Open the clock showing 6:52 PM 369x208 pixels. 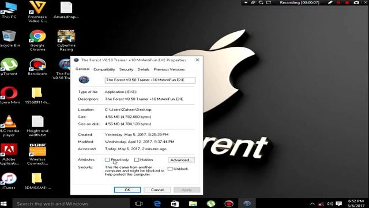(356, 203)
